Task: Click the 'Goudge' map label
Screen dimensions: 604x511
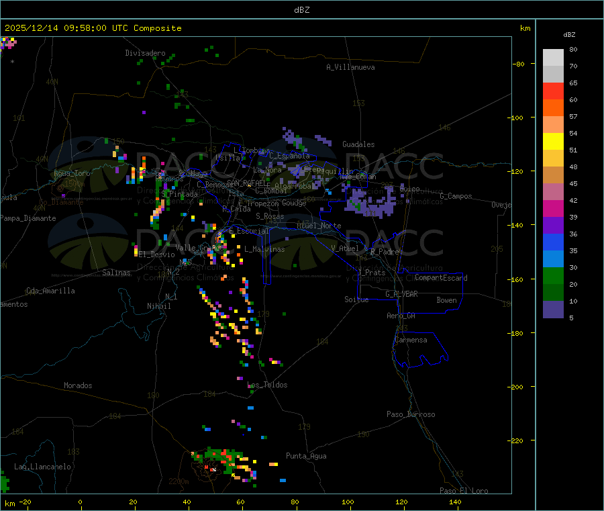Action: 294,203
